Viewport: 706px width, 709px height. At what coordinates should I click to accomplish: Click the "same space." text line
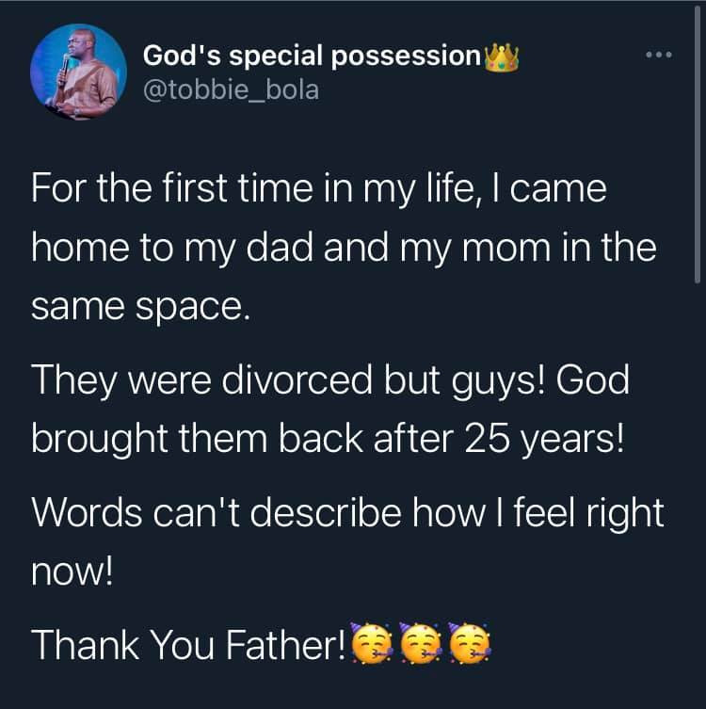click(140, 308)
